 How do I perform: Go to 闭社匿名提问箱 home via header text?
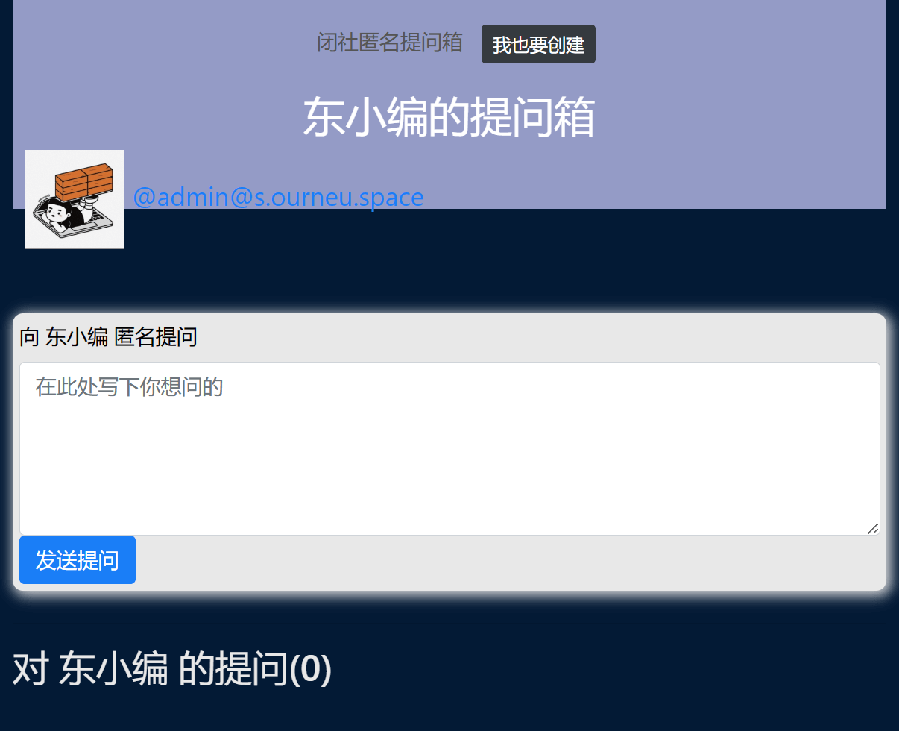click(390, 43)
